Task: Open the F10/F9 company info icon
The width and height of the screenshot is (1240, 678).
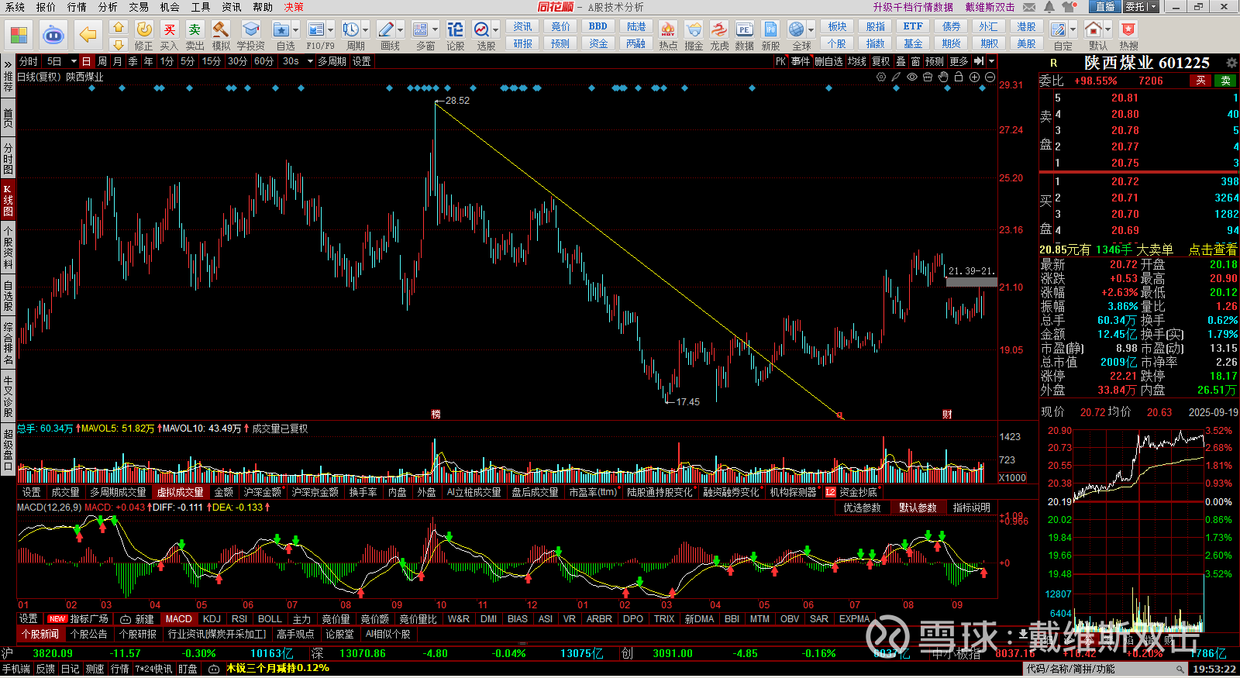Action: tap(315, 29)
